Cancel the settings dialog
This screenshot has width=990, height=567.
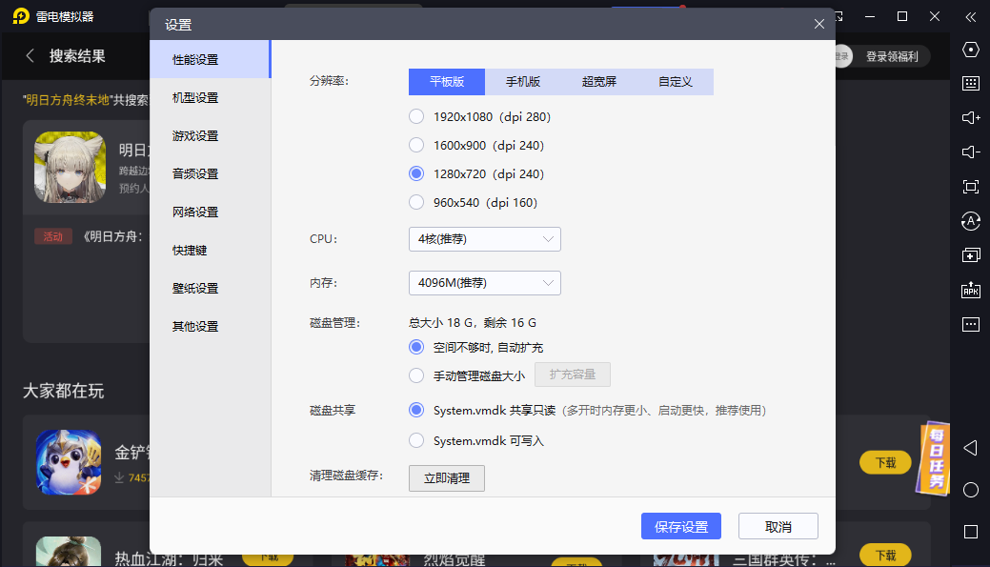[x=778, y=526]
